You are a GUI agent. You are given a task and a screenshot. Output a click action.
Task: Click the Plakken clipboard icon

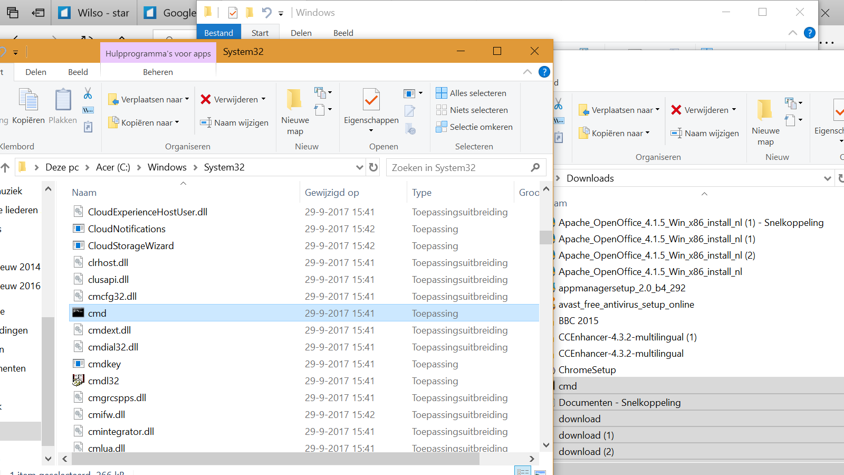click(63, 107)
